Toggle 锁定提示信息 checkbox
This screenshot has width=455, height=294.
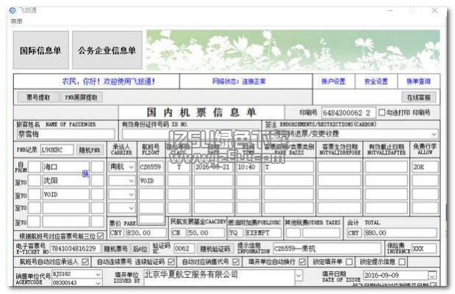[402, 262]
